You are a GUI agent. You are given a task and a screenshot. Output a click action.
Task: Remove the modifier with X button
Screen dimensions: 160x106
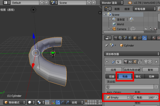point(156,62)
